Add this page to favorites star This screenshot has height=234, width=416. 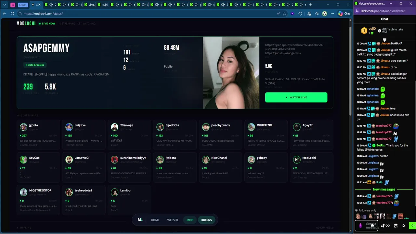pos(284,14)
